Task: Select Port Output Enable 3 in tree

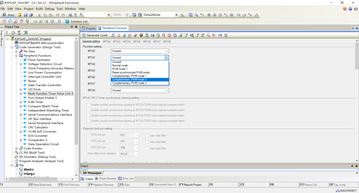Action: (42, 98)
